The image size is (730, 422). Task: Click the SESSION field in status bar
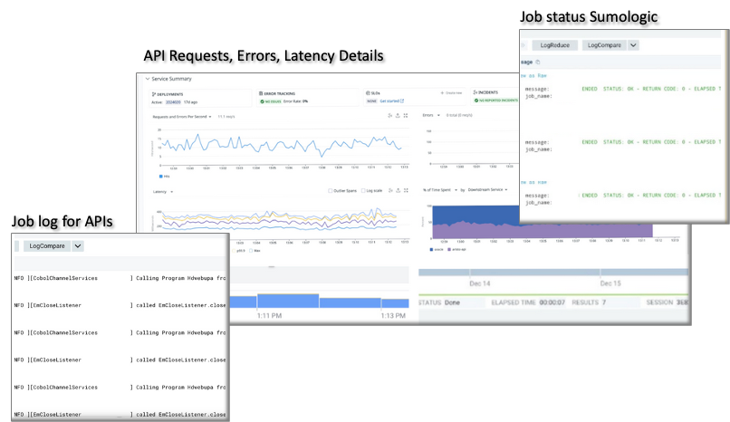(x=668, y=302)
